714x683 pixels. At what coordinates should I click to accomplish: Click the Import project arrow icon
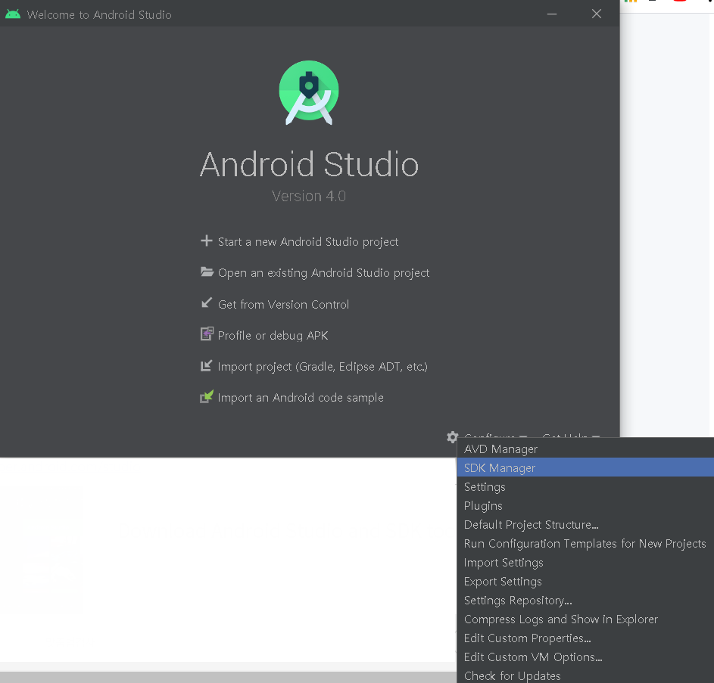click(207, 365)
